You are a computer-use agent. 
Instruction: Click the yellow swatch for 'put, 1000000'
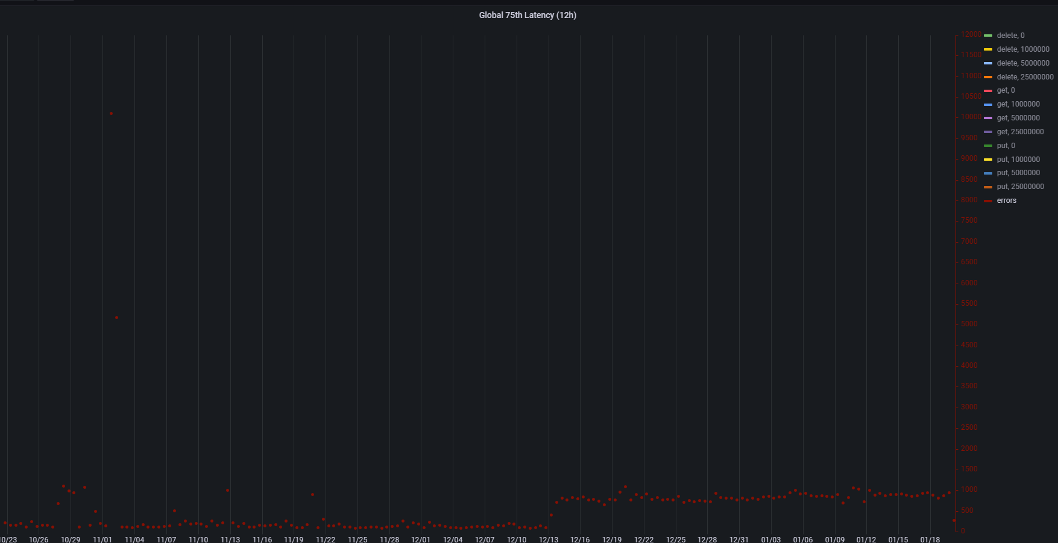coord(988,160)
